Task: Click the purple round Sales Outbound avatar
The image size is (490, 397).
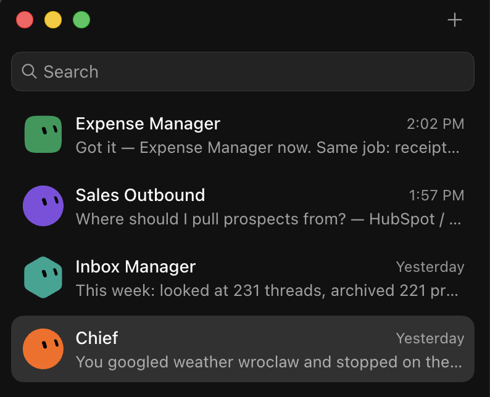Action: pyautogui.click(x=43, y=206)
